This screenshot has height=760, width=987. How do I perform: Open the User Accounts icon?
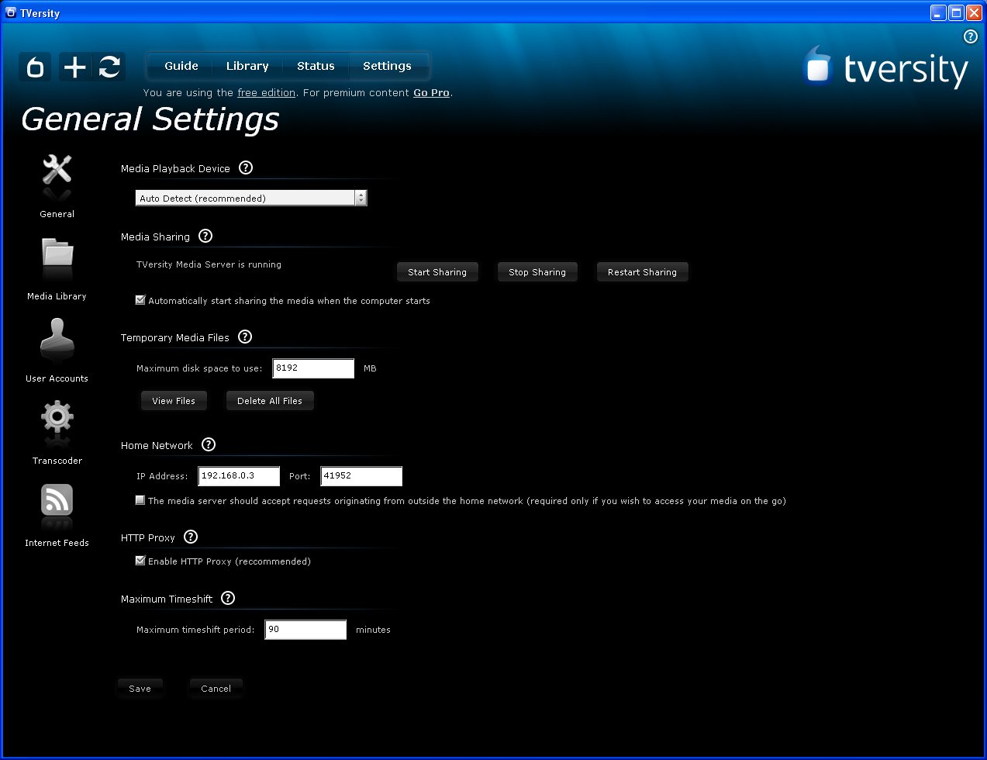(57, 337)
